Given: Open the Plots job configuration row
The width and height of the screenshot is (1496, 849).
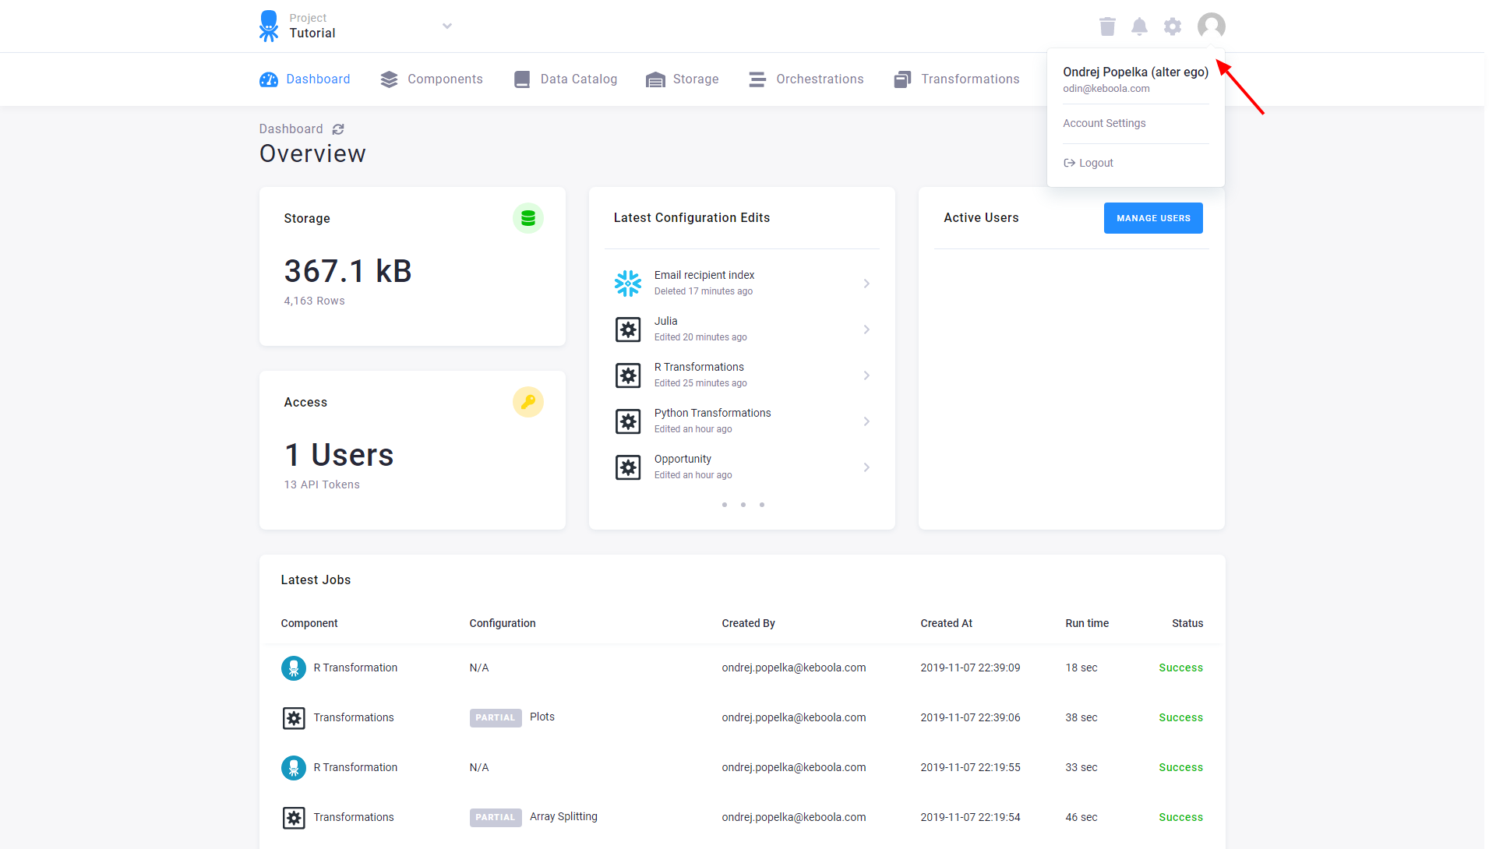Looking at the screenshot, I should coord(742,717).
